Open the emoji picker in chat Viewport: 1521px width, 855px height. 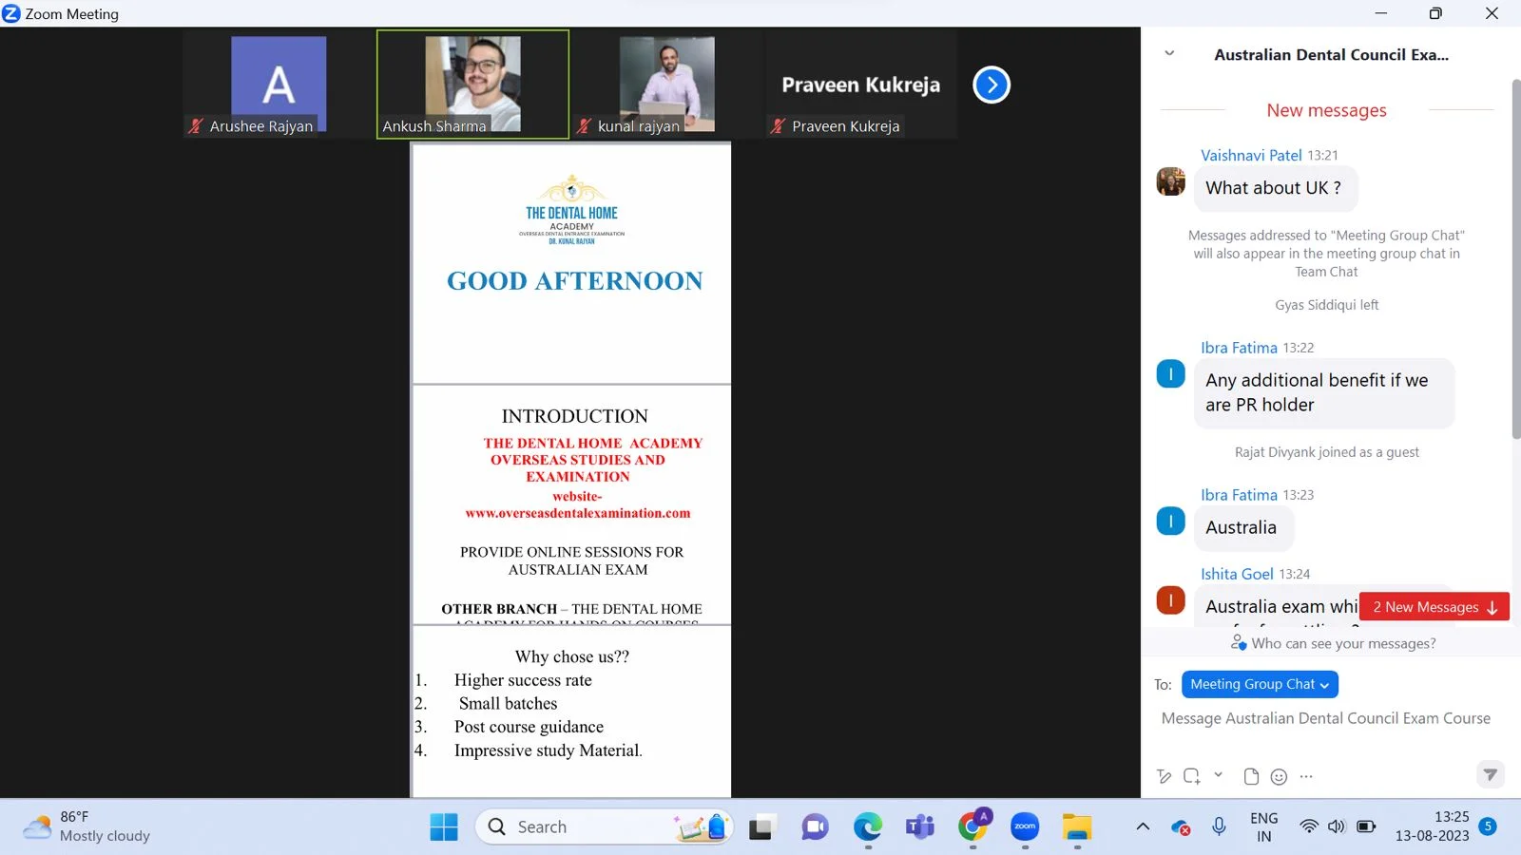tap(1280, 776)
